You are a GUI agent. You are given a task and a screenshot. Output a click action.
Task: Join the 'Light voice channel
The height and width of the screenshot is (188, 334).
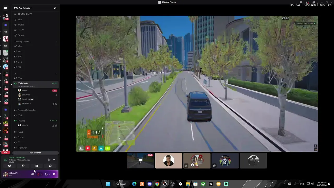pos(35,137)
